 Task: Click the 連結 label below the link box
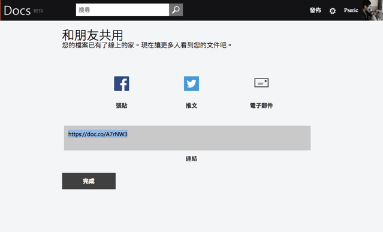[x=191, y=159]
